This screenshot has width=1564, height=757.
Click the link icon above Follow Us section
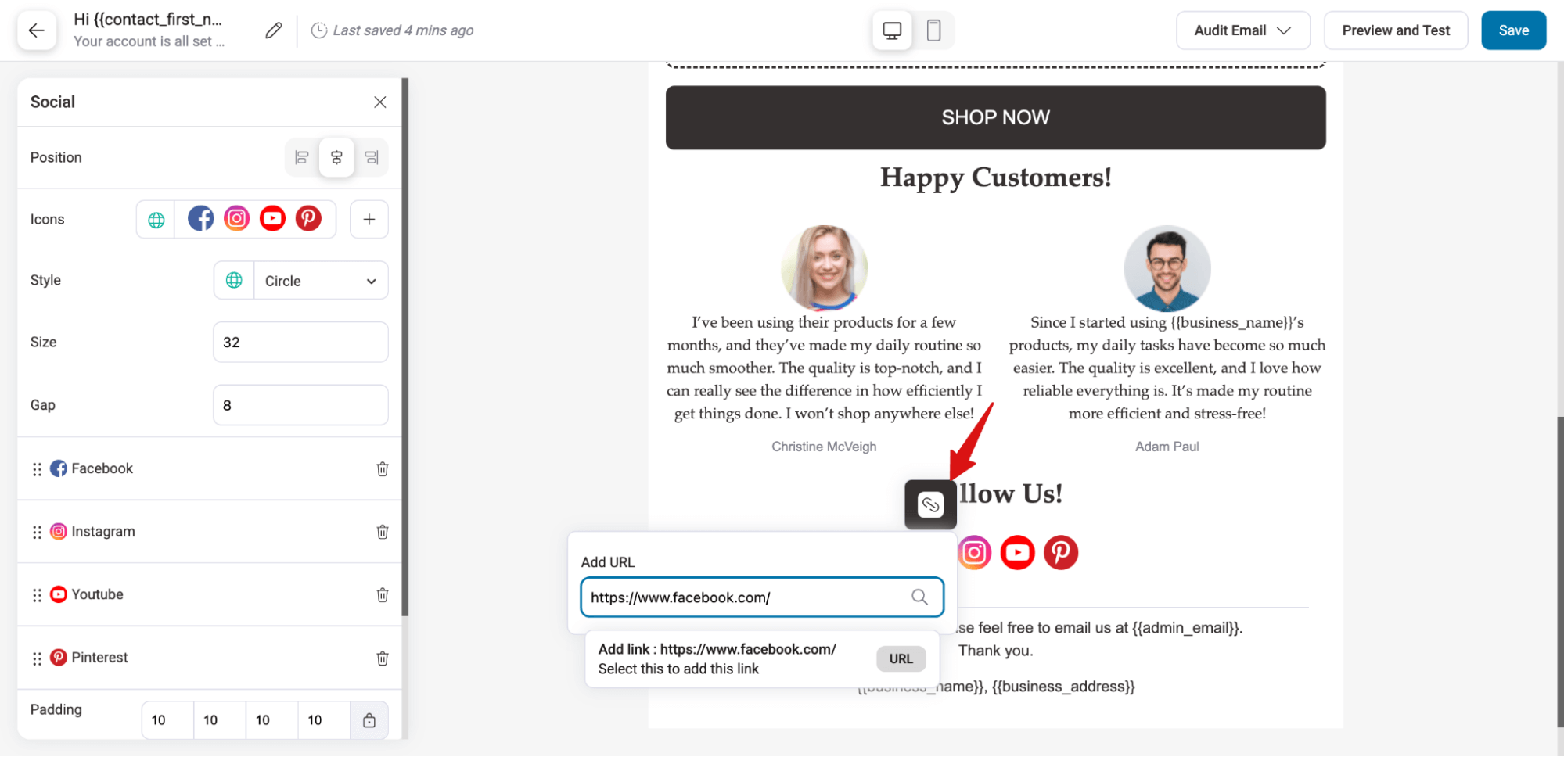930,504
